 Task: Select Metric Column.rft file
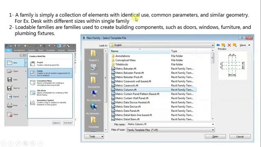tap(153, 90)
